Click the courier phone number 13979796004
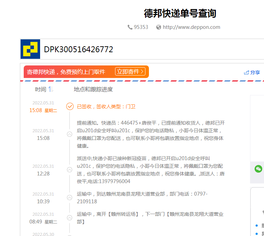The height and width of the screenshot is (236, 264). pos(114,181)
